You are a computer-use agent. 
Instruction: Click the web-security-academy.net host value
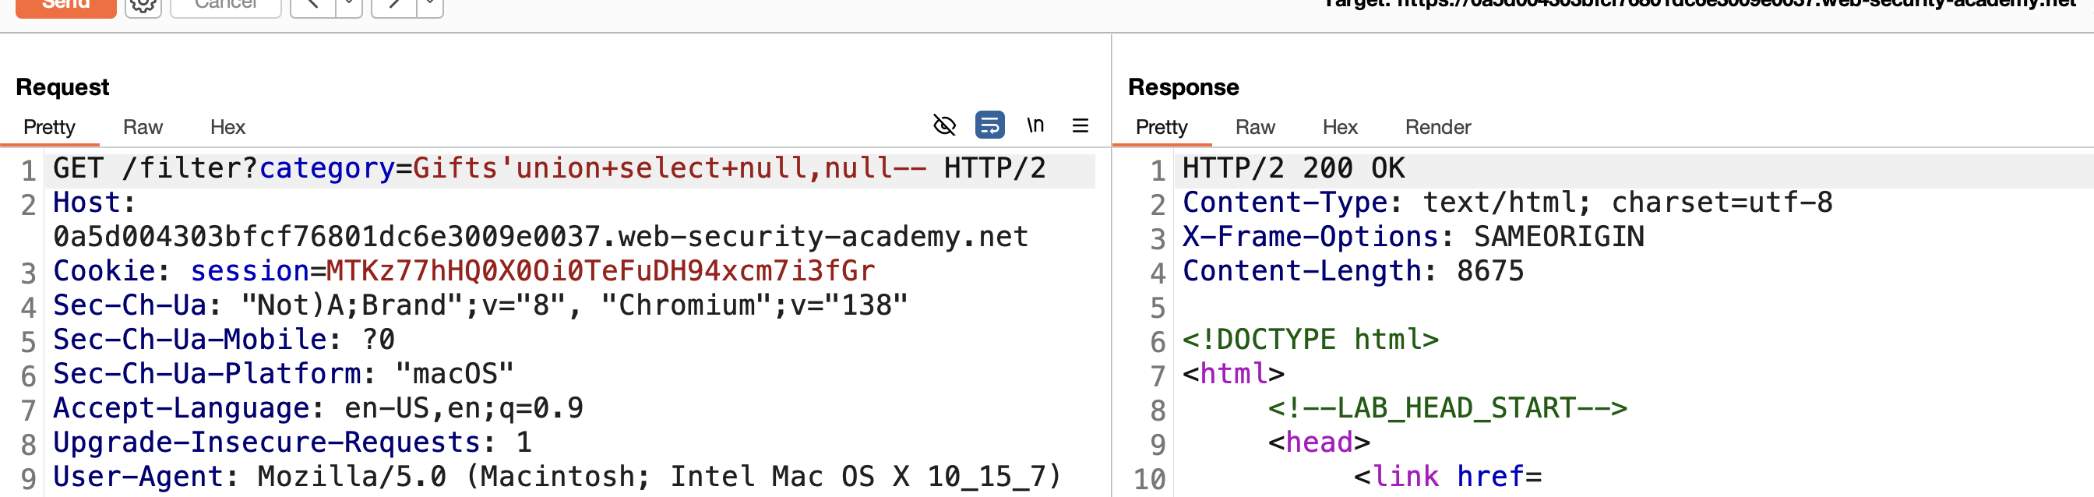point(541,237)
